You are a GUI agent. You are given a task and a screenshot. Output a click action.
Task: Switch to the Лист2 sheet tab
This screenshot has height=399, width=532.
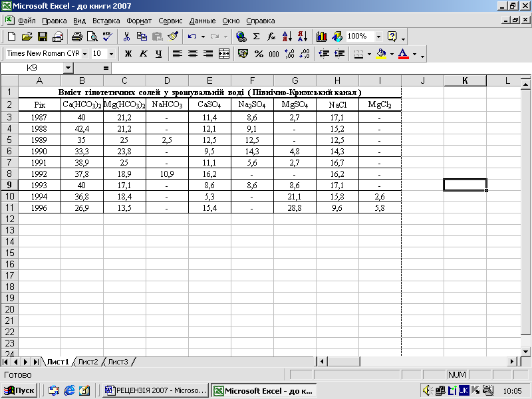tap(88, 362)
